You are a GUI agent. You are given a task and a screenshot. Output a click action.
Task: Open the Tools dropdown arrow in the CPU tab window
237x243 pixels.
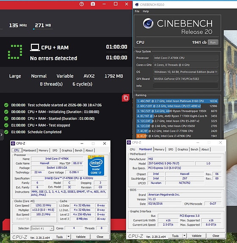[x=69, y=237]
